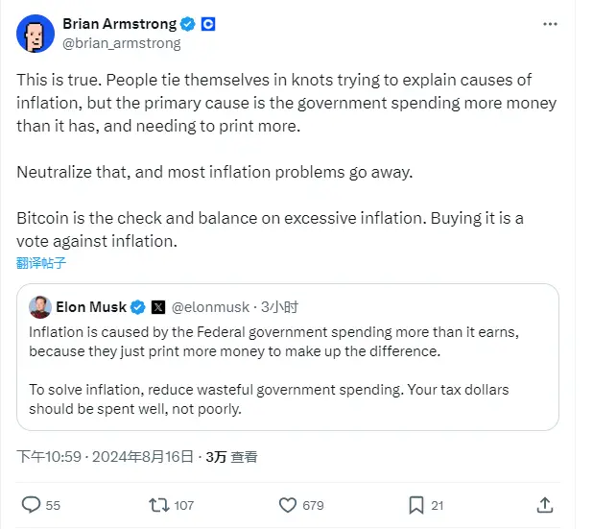
Task: Open the @elonmusk handle
Action: [x=209, y=307]
